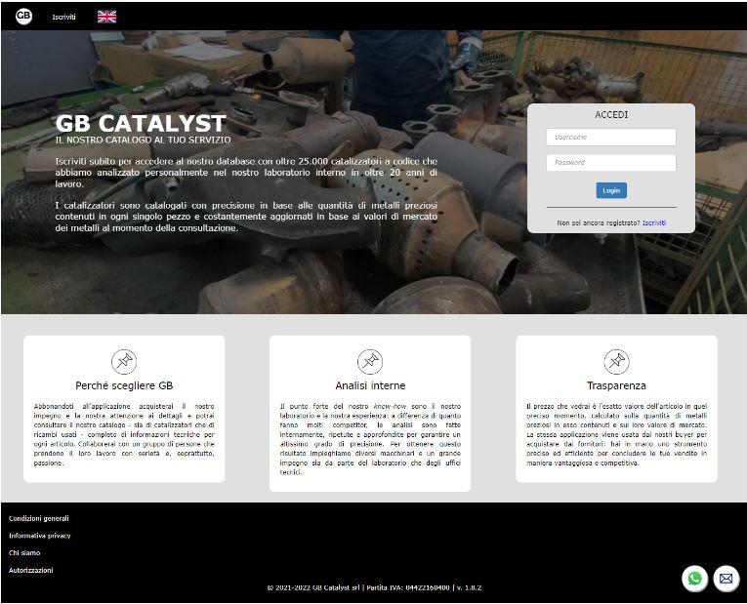
Task: Switch language with the UK flag icon
Action: pyautogui.click(x=106, y=17)
